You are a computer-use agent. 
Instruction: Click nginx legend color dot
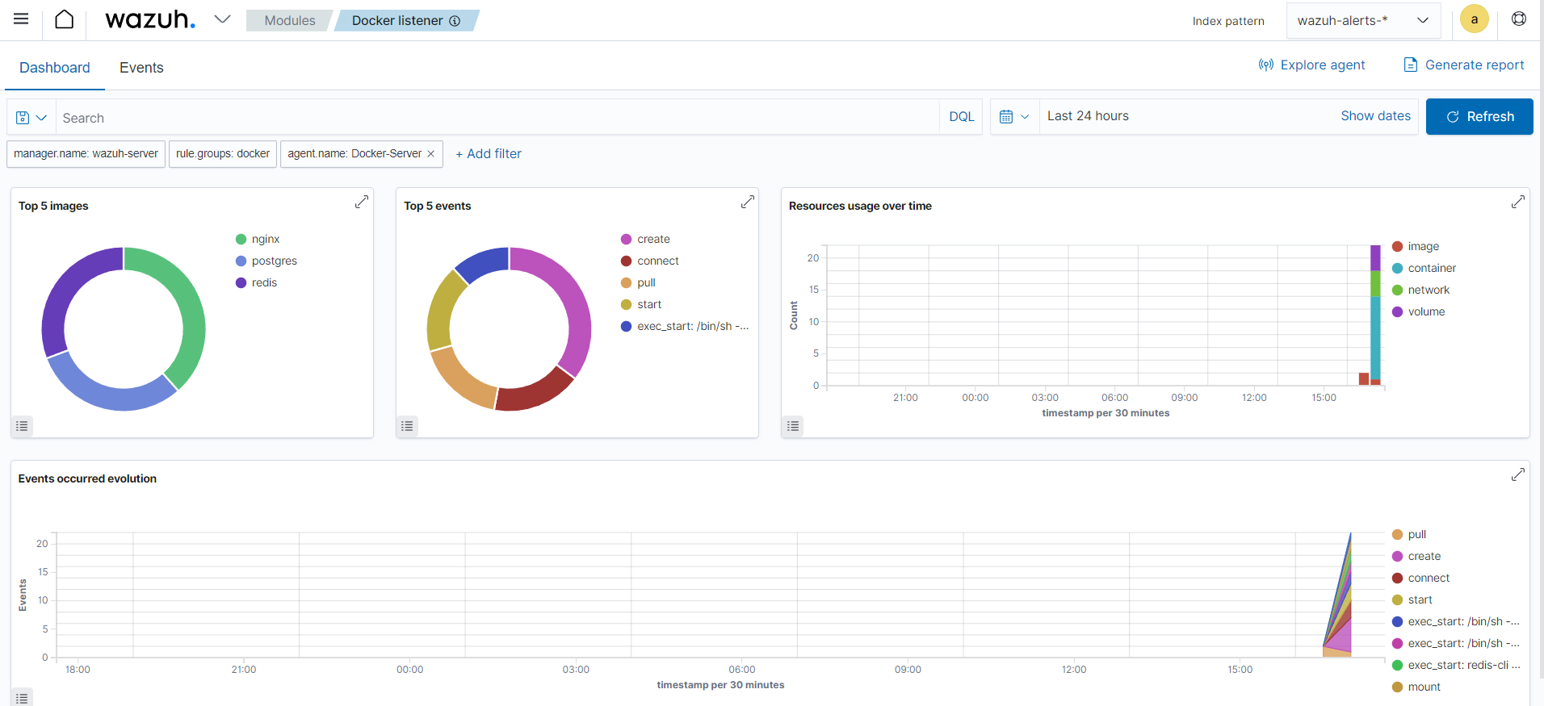[241, 240]
